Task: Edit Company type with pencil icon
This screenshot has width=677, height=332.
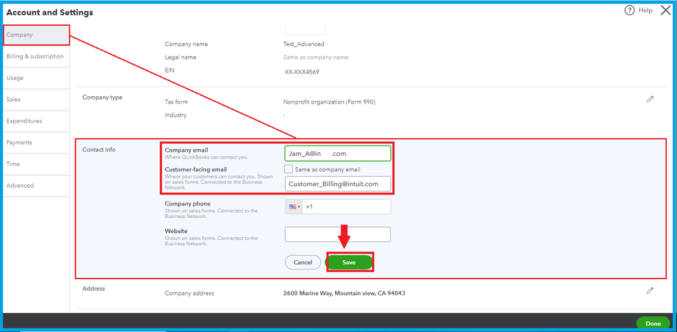Action: 650,100
